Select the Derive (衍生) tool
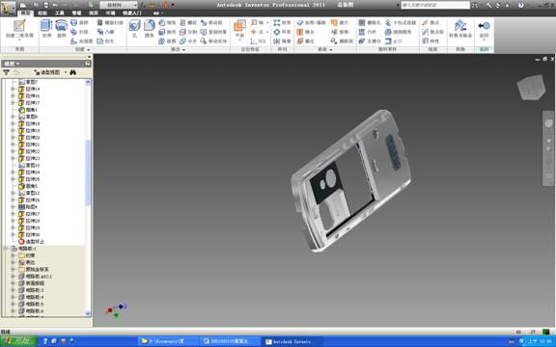This screenshot has width=556, height=347. 105,41
